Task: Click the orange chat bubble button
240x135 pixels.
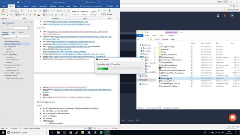Action: click(232, 117)
